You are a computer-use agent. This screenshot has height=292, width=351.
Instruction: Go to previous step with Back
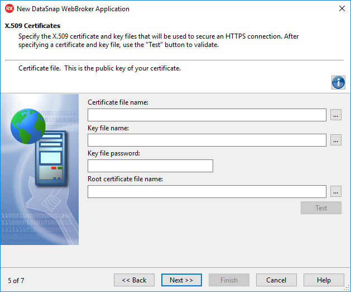134,280
